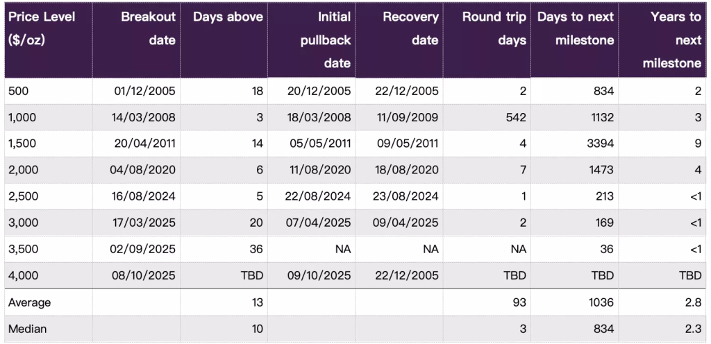The height and width of the screenshot is (344, 711).
Task: Click the "Price Level ($/oz)" column header
Action: (42, 28)
